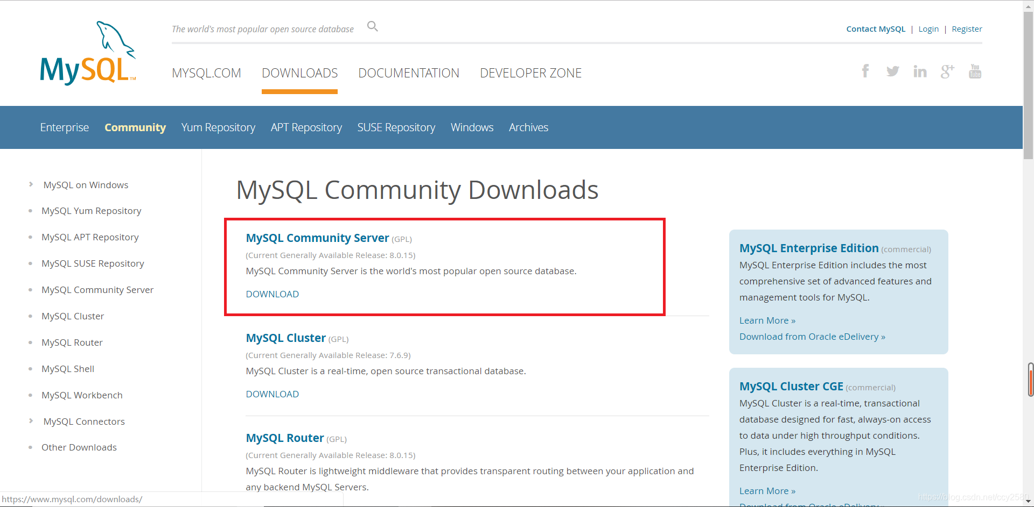Image resolution: width=1034 pixels, height=507 pixels.
Task: Click Contact MySQL link
Action: (876, 29)
